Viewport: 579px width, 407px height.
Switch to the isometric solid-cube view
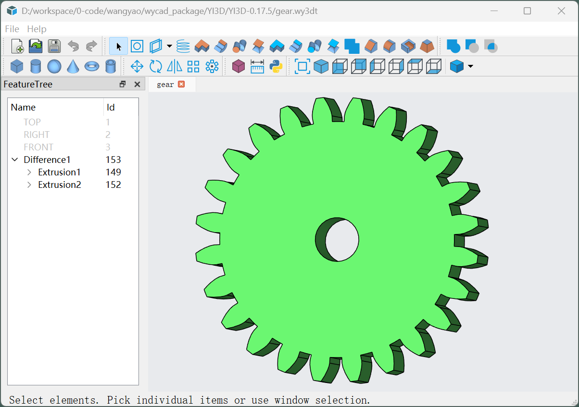click(x=321, y=66)
